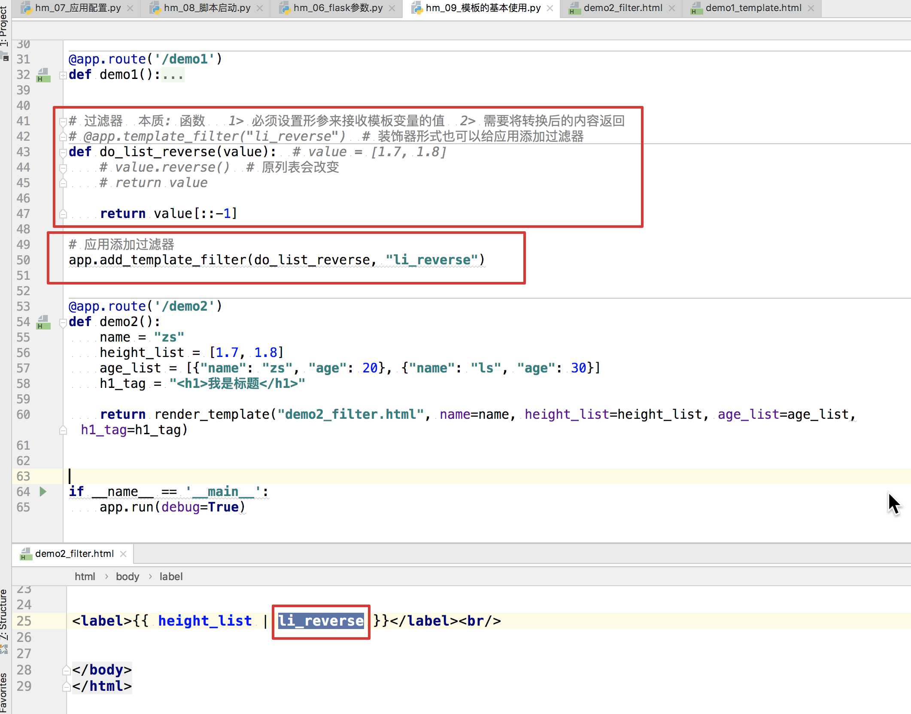Toggle fold marker at line 47 return
Image resolution: width=911 pixels, height=714 pixels.
pos(63,214)
